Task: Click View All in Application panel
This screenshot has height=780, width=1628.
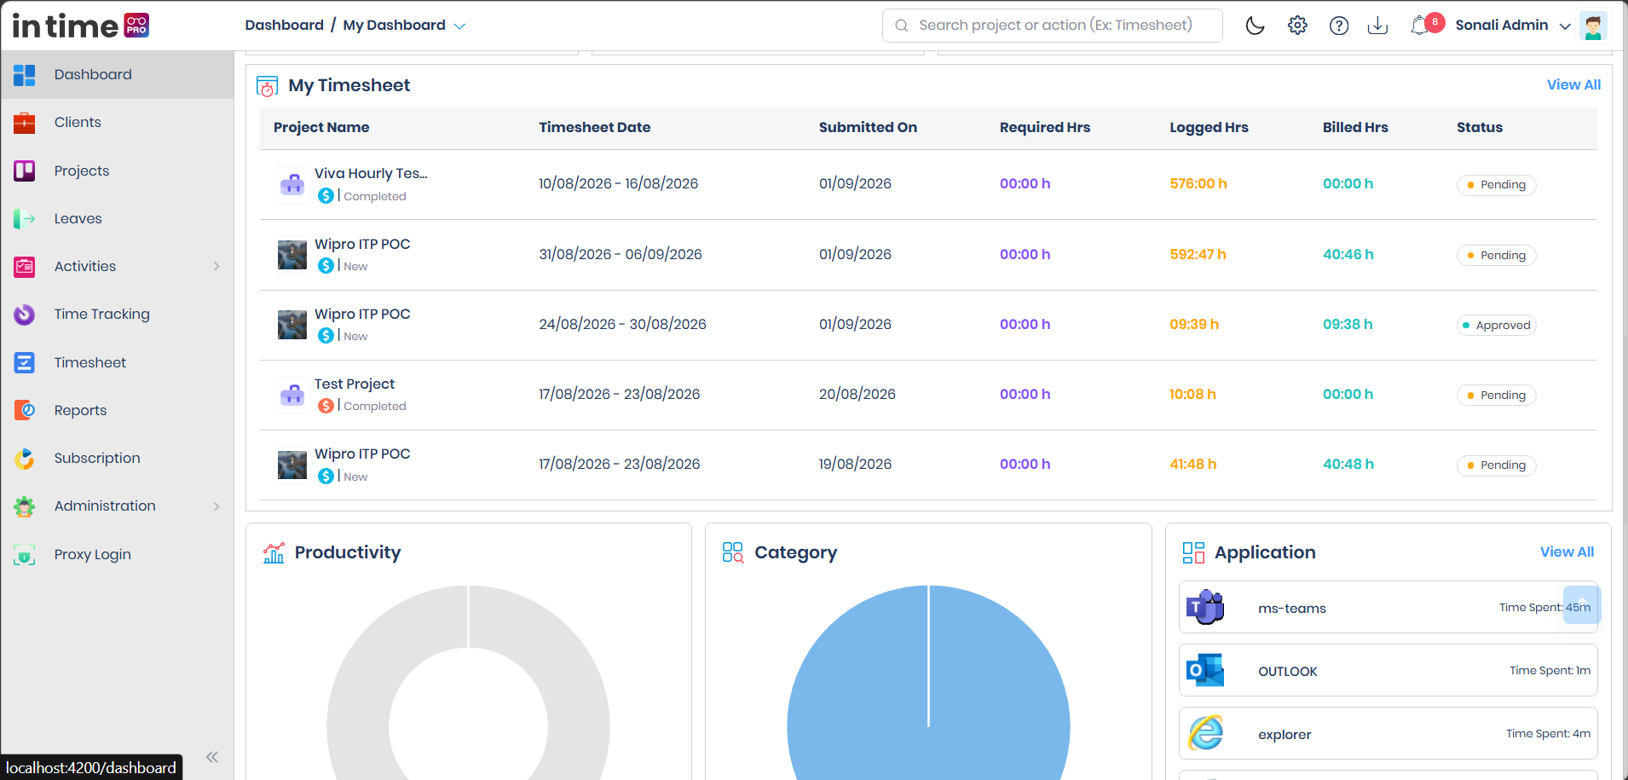Action: pyautogui.click(x=1567, y=552)
